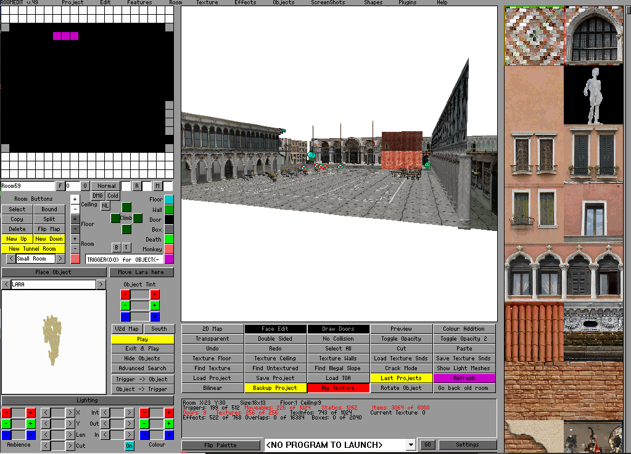
Task: Pick the magenta swatch beside the TRIGGER field
Action: point(169,259)
